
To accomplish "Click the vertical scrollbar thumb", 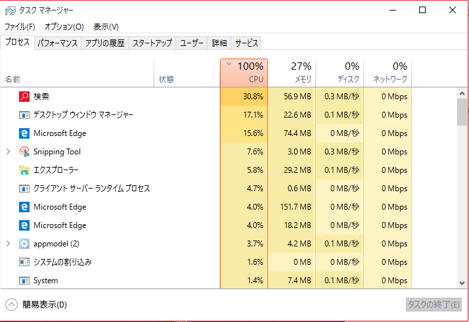I will (x=462, y=112).
